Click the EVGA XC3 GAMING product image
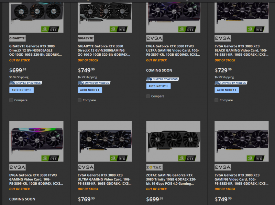Viewport: 275px width, 205px height. click(241, 141)
